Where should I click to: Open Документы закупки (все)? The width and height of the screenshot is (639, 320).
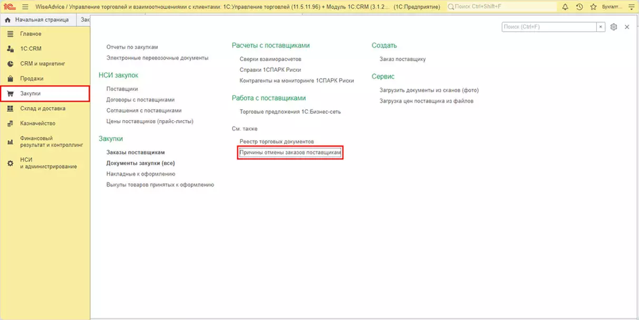click(x=141, y=163)
